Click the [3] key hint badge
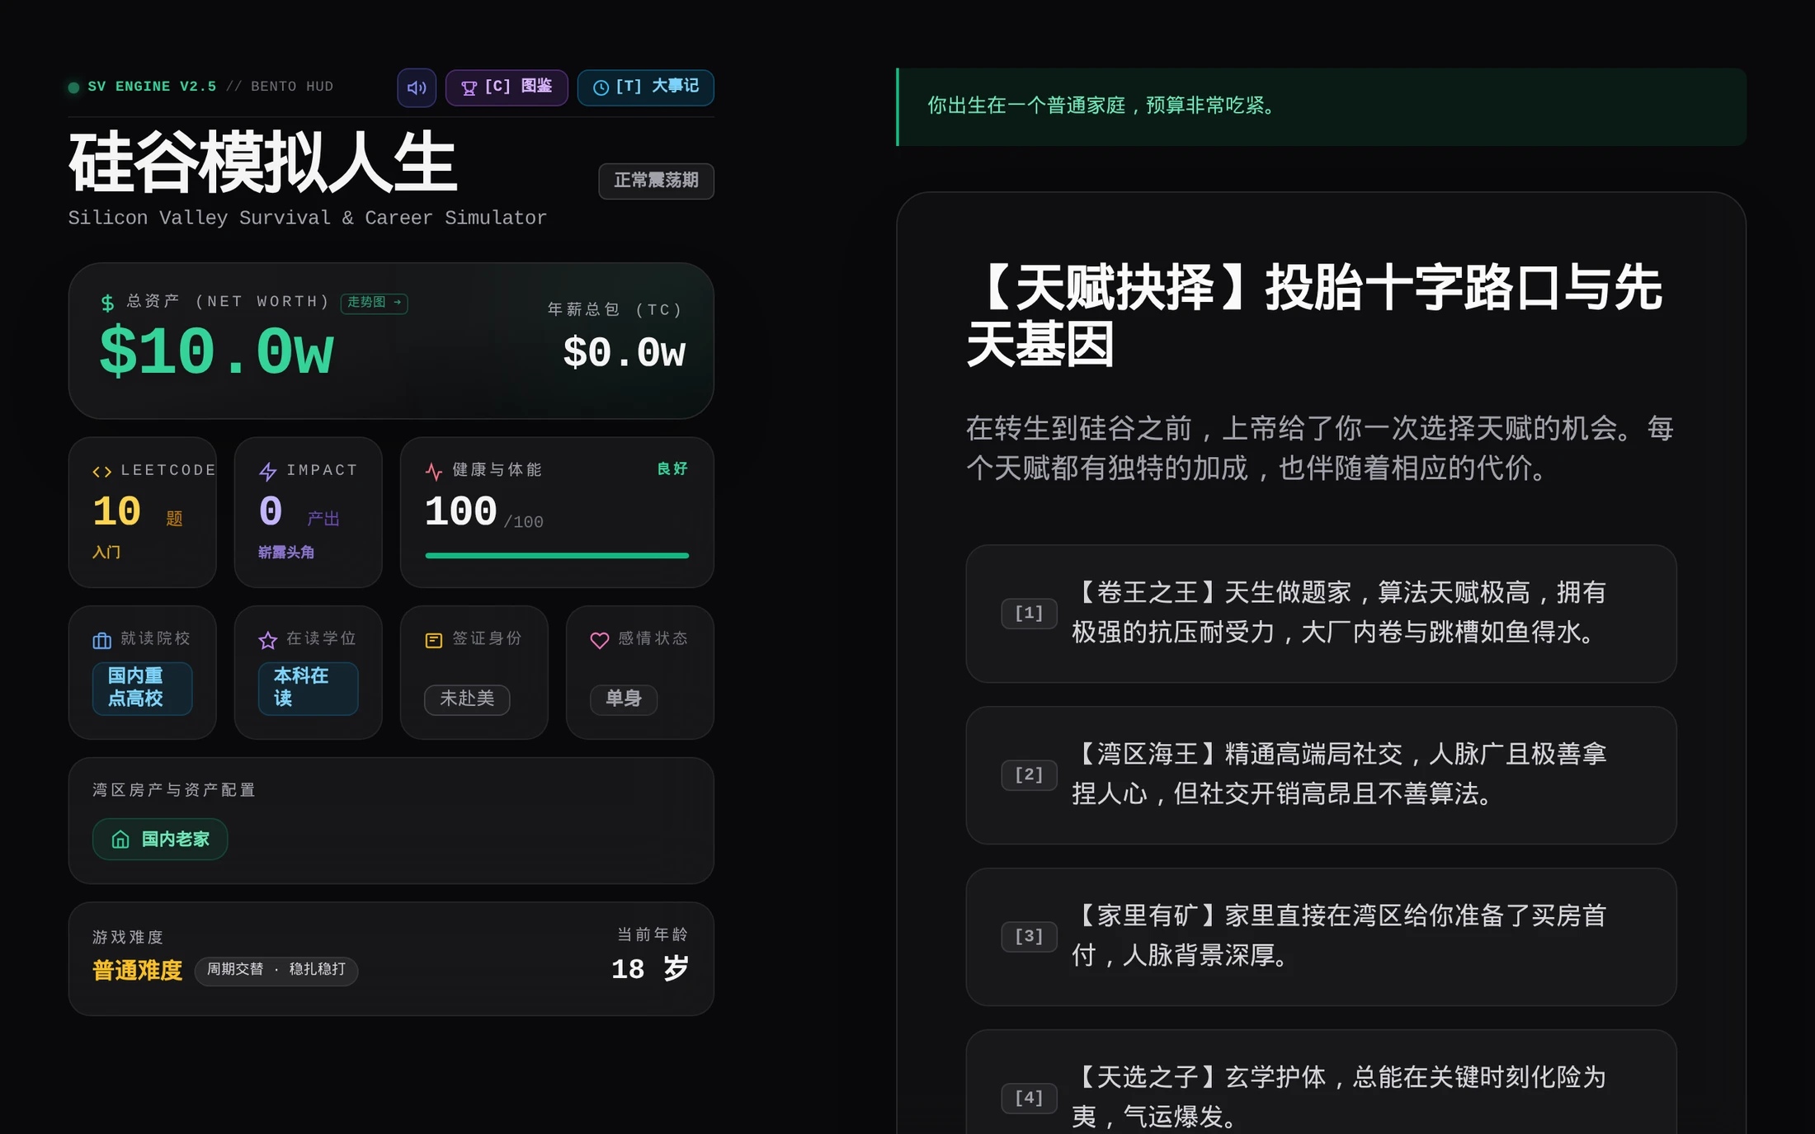This screenshot has width=1815, height=1134. (1029, 937)
